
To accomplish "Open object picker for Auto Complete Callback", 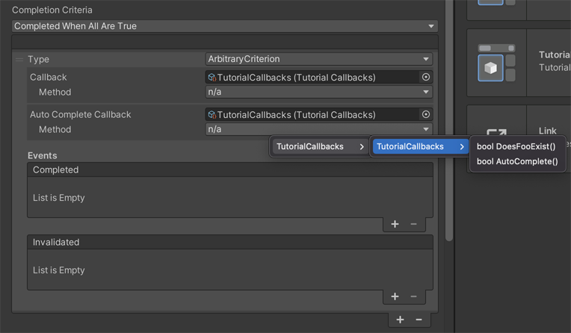I will [x=426, y=114].
